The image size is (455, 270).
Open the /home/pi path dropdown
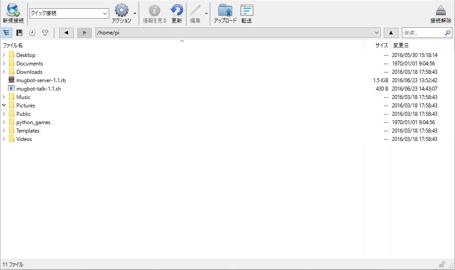[x=377, y=33]
